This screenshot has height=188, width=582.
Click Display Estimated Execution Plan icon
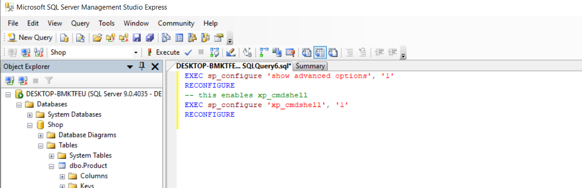tap(214, 52)
